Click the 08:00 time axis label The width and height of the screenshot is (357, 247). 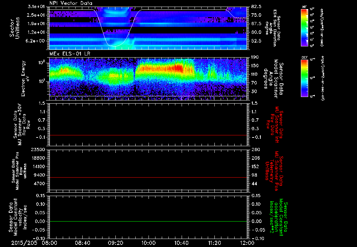(50, 243)
